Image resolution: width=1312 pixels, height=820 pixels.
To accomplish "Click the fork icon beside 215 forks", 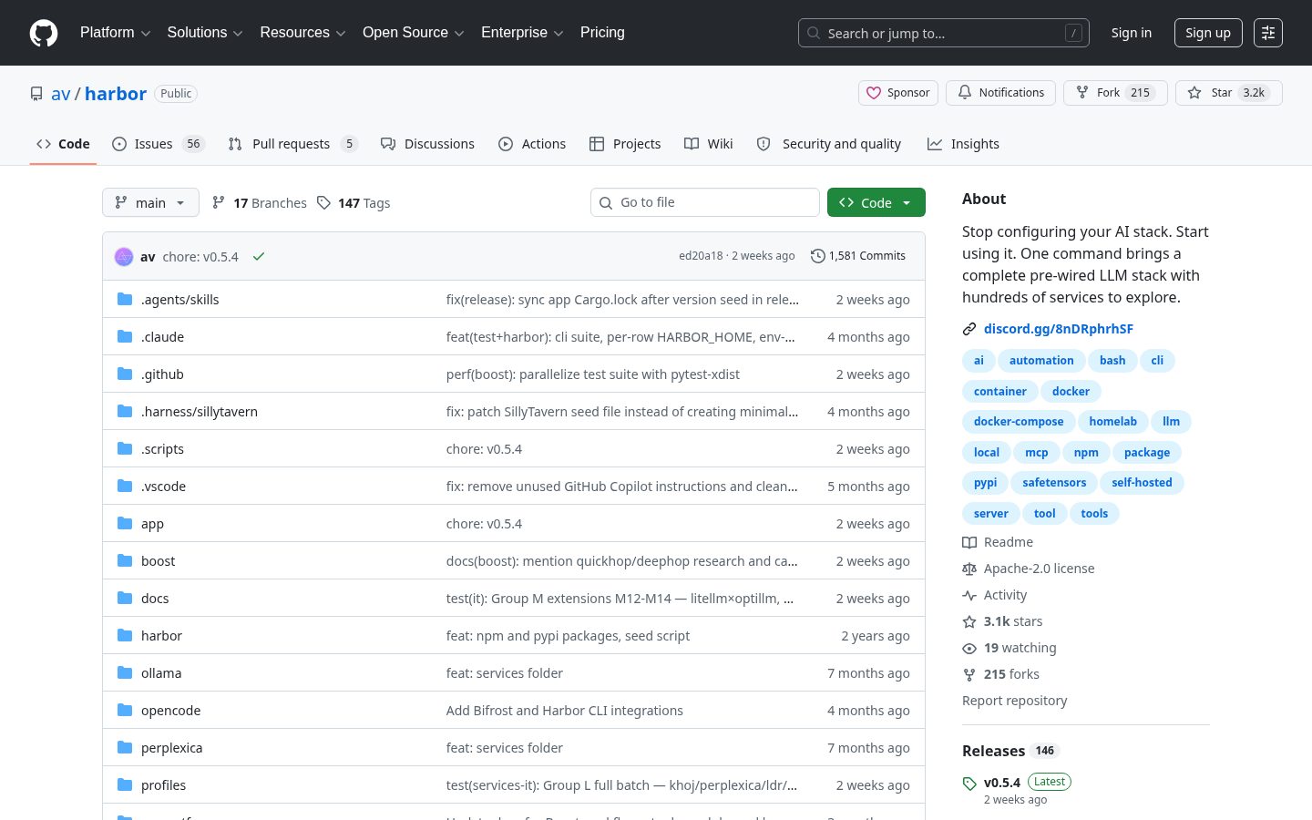I will [969, 674].
